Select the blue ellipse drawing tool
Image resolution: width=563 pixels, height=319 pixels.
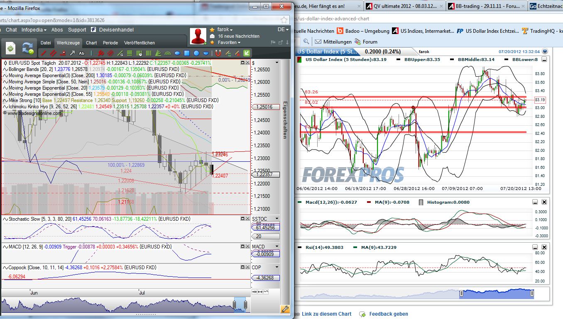pos(177,53)
